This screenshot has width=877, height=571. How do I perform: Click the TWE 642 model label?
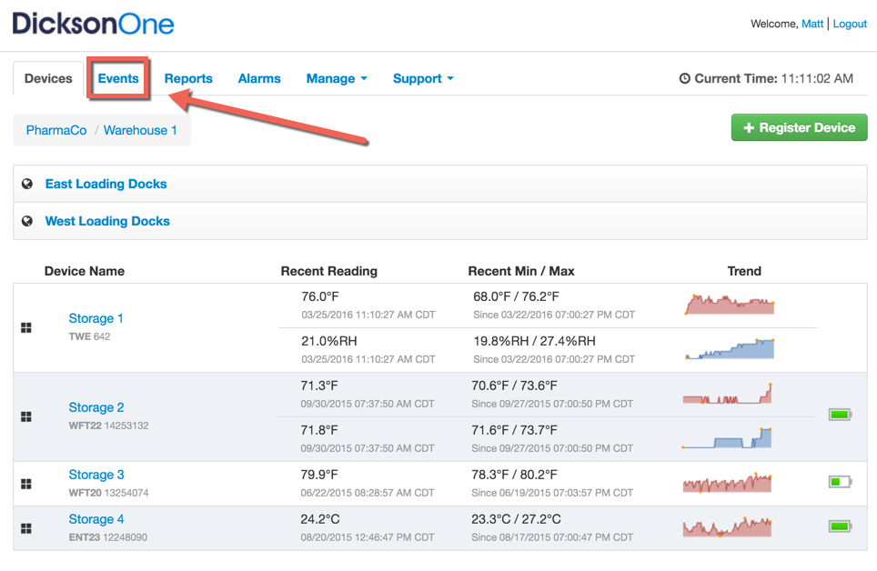click(89, 336)
